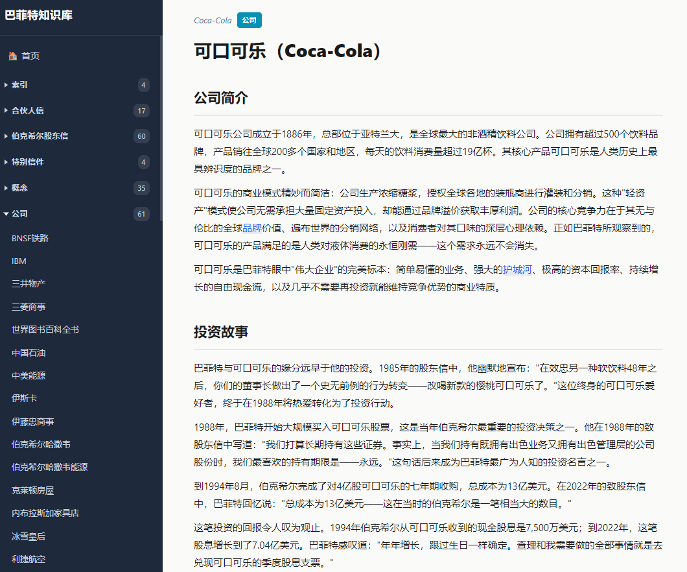Expand the 合伙人信 section arrow
The height and width of the screenshot is (572, 687).
pyautogui.click(x=6, y=110)
